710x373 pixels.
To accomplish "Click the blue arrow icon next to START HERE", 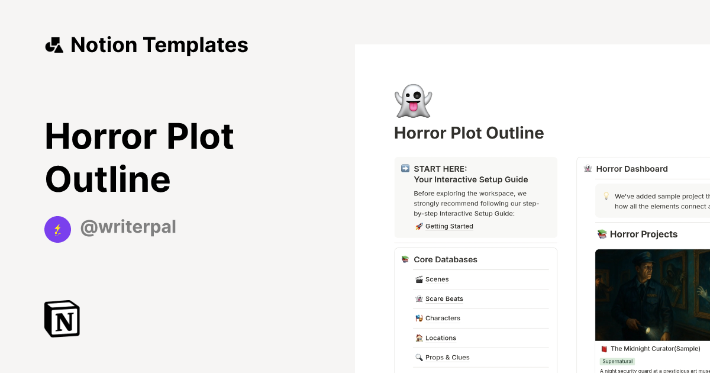I will [x=404, y=169].
